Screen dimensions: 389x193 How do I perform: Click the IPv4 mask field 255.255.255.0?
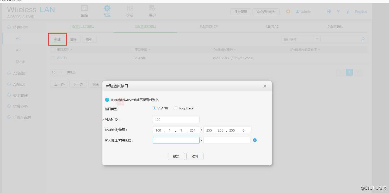[227, 130]
